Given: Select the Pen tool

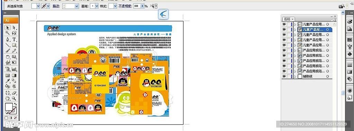Looking at the screenshot, I should (8, 40).
